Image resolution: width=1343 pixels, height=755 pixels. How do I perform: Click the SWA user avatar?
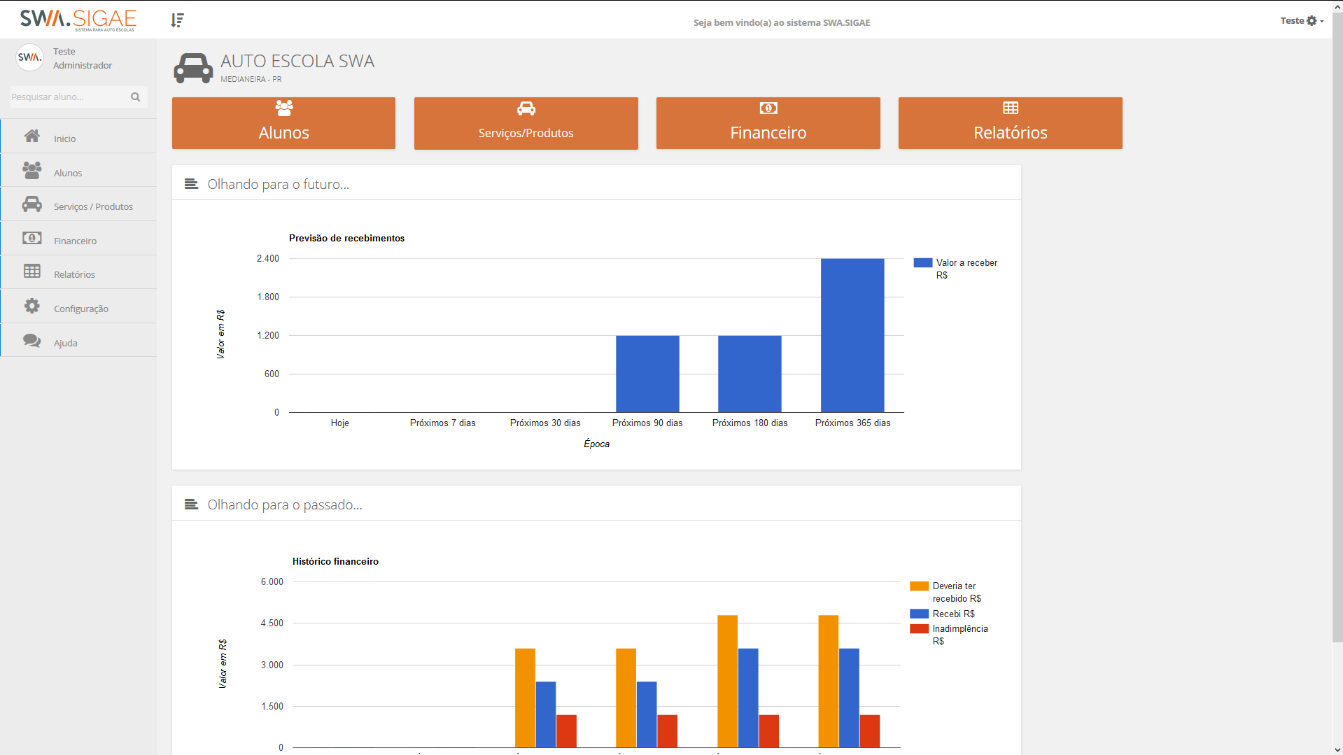click(29, 57)
